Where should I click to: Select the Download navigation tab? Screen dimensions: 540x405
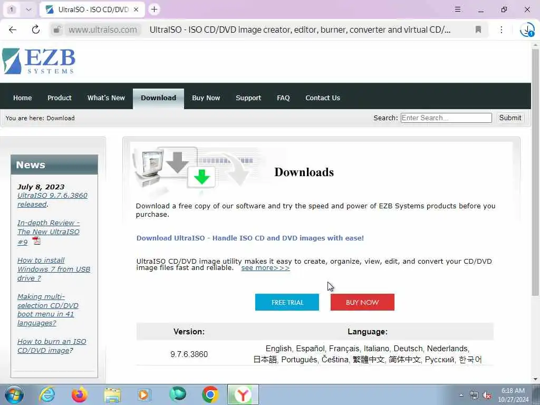(158, 99)
